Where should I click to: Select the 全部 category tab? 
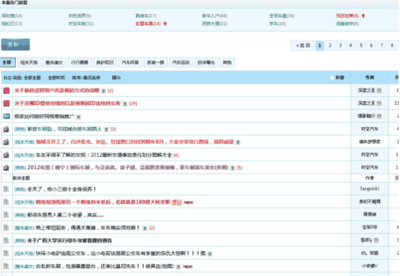(7, 62)
